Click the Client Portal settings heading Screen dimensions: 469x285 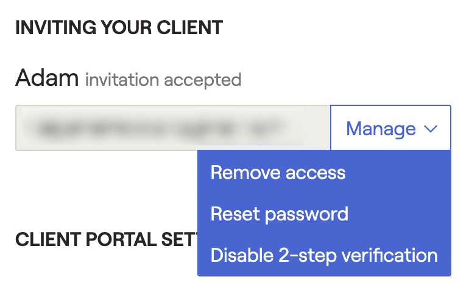[x=107, y=239]
